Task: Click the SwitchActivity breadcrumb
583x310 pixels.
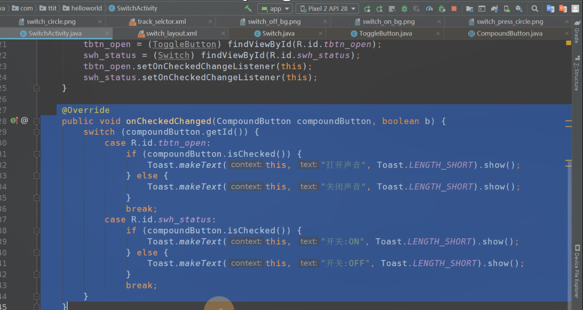Action: click(137, 8)
